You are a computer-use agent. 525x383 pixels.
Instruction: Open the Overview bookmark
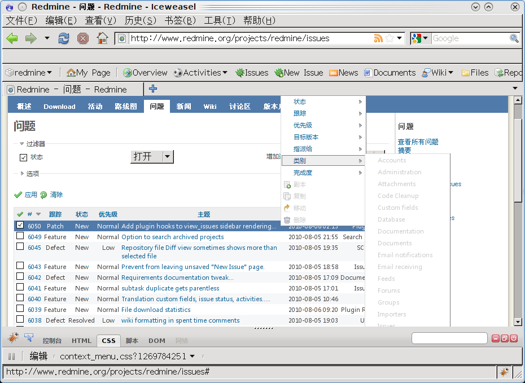point(145,73)
